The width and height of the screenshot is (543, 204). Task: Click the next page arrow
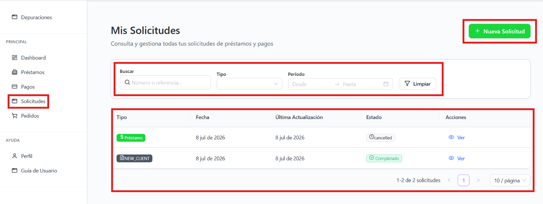478,180
